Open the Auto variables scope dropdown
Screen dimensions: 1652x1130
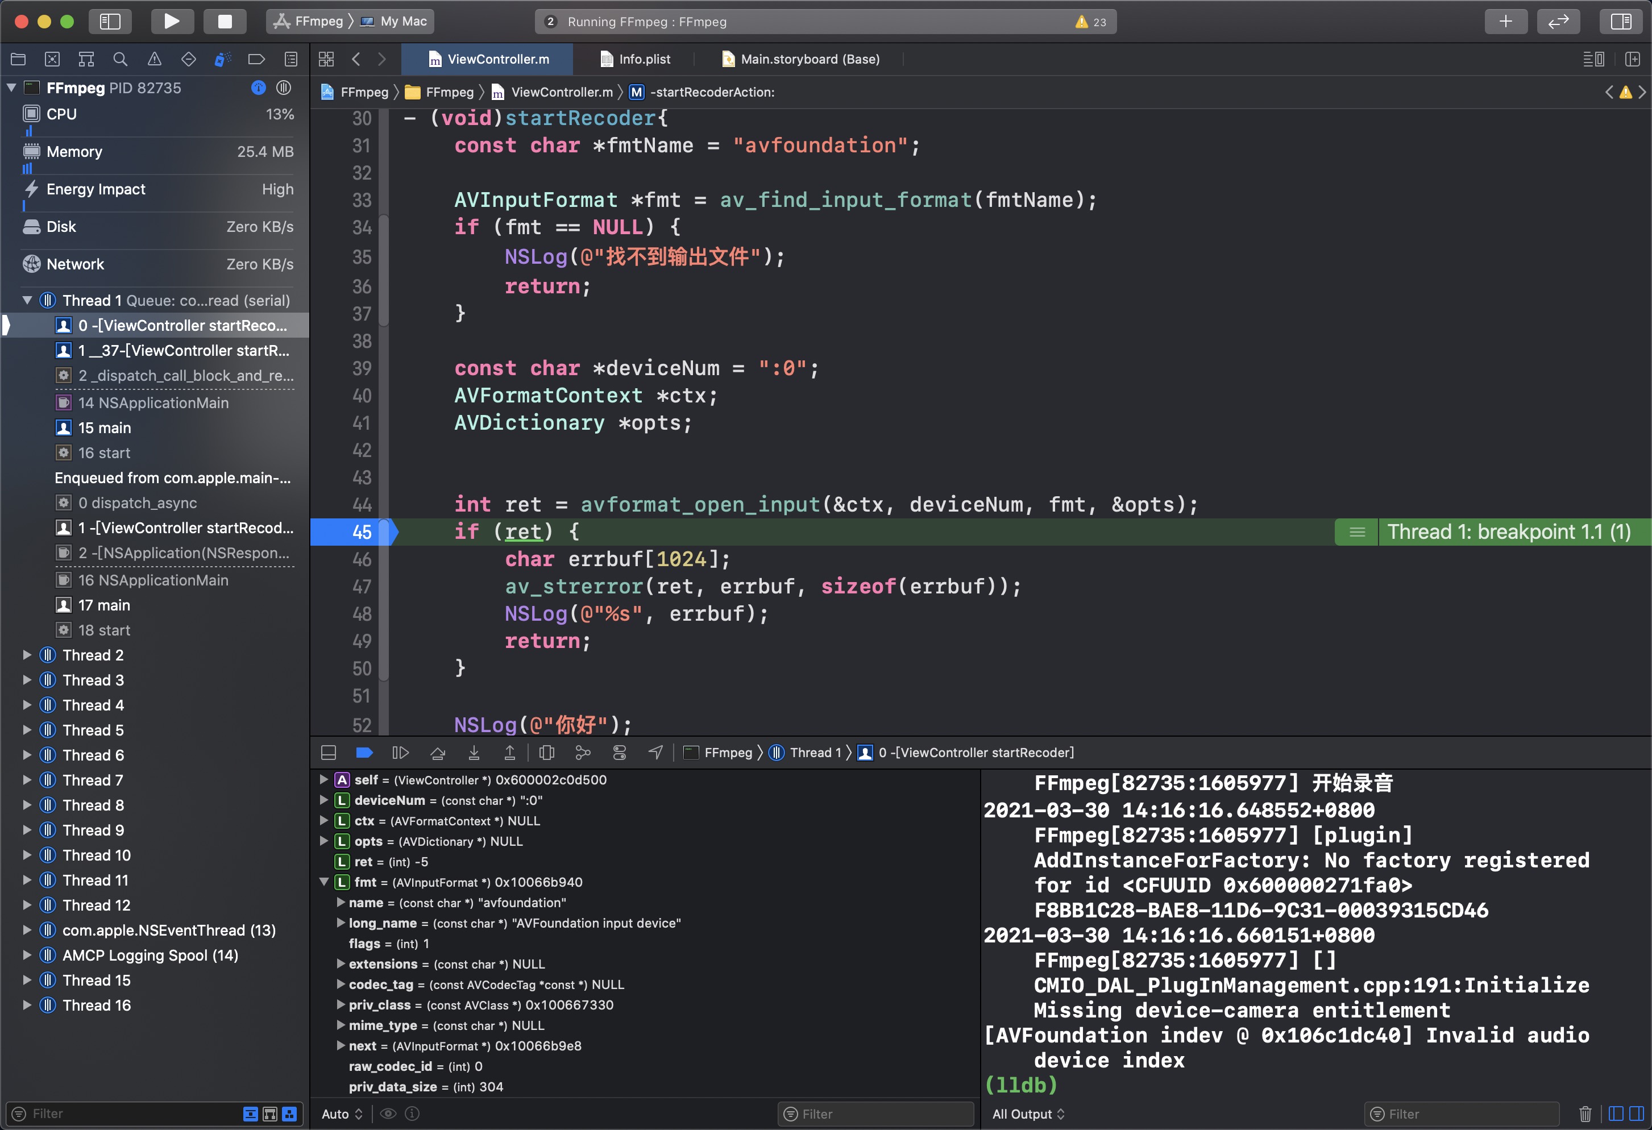coord(342,1114)
